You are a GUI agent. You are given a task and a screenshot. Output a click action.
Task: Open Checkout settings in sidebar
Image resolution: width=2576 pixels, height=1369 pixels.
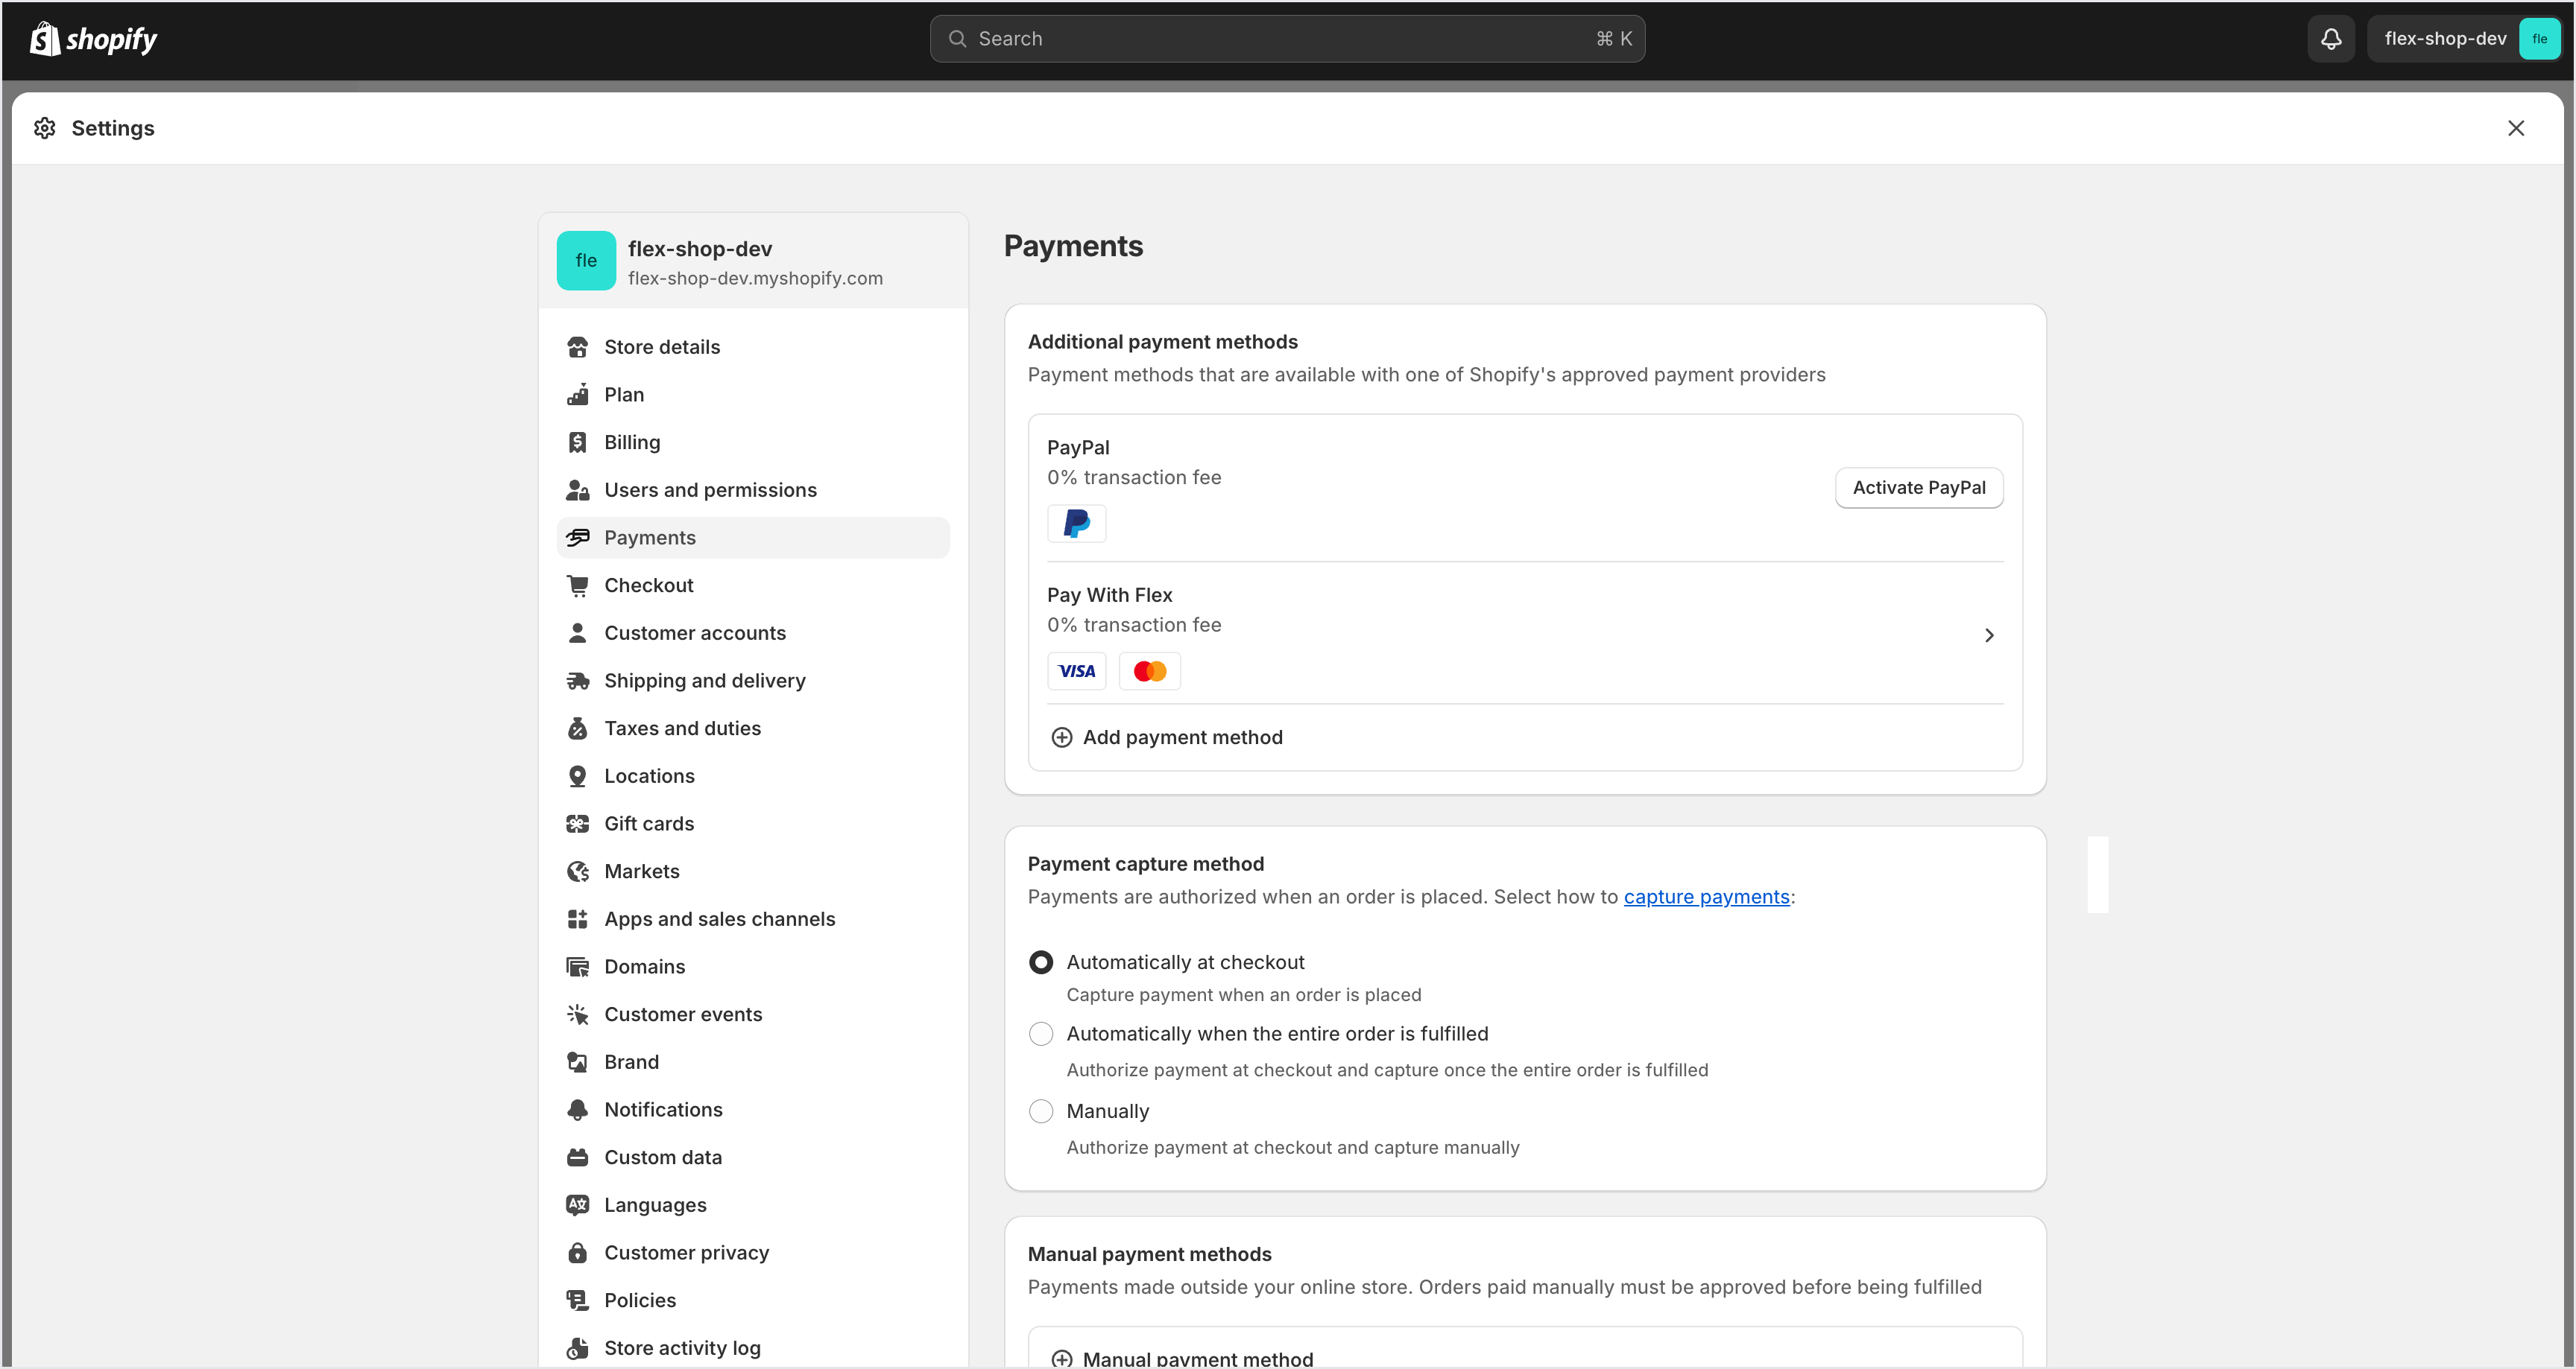click(x=648, y=585)
